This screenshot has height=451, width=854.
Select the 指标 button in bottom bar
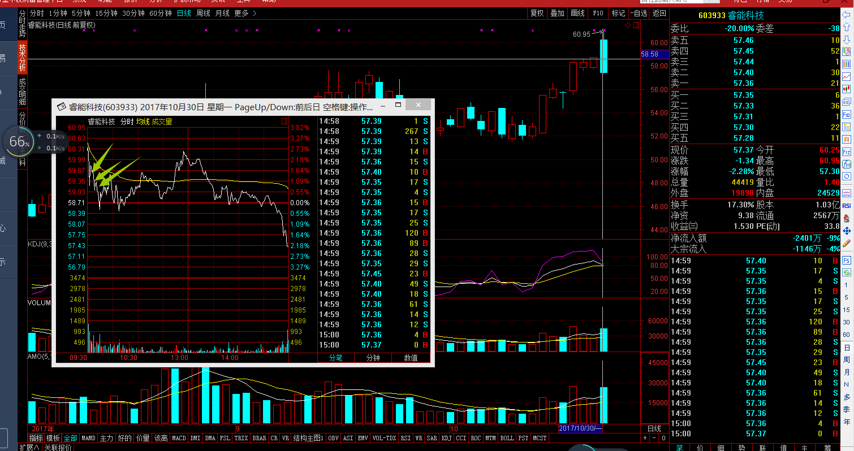(36, 438)
